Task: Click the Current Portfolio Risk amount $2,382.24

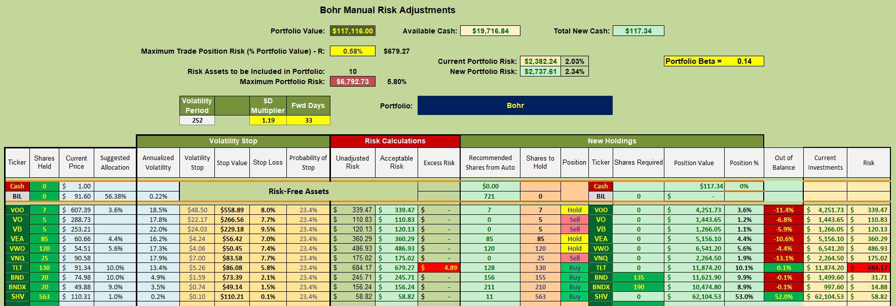Action: pos(540,61)
